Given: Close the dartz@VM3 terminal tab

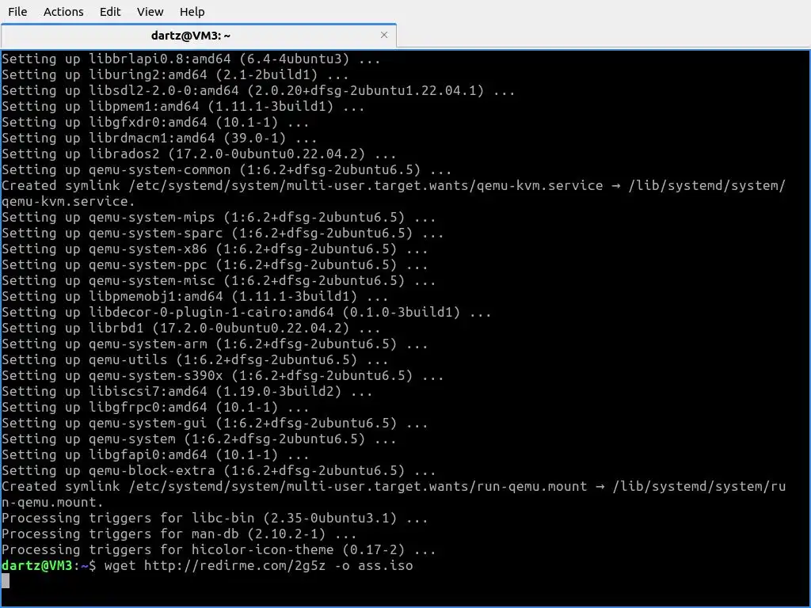Looking at the screenshot, I should click(x=384, y=35).
